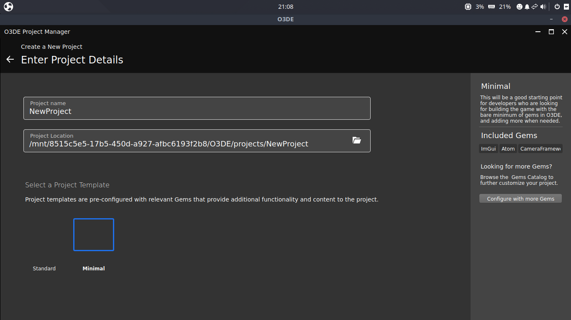Click the emoji status tray icon
Viewport: 571px width, 320px height.
click(520, 7)
